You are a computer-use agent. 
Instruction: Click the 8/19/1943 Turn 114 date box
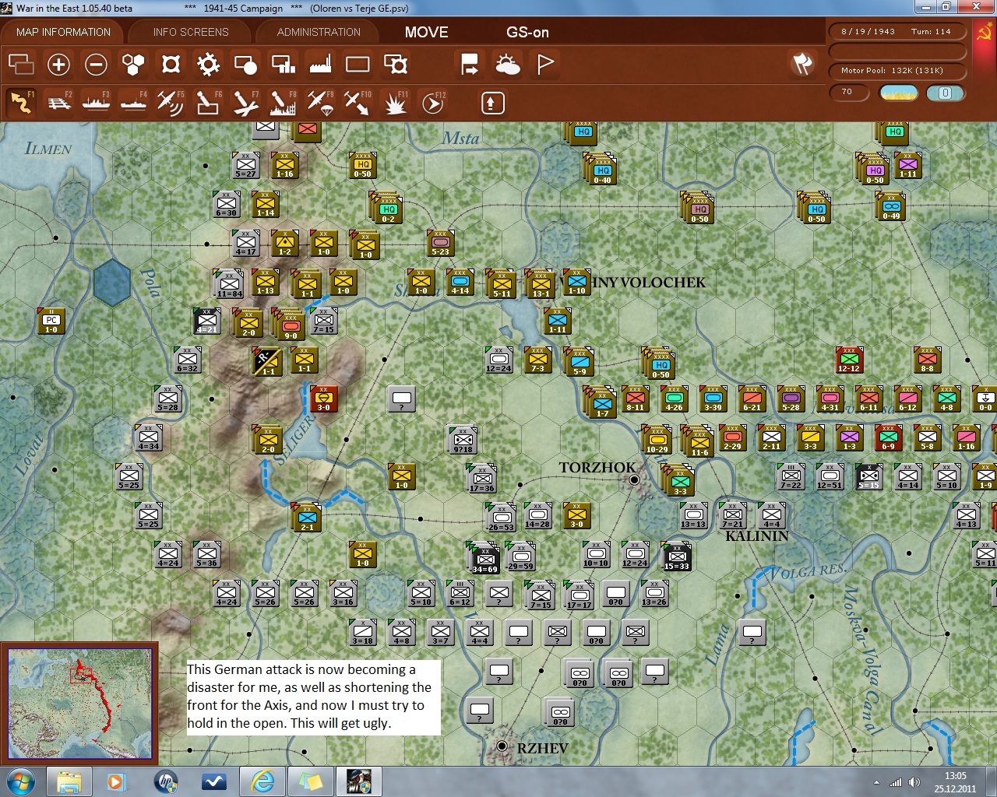click(897, 32)
